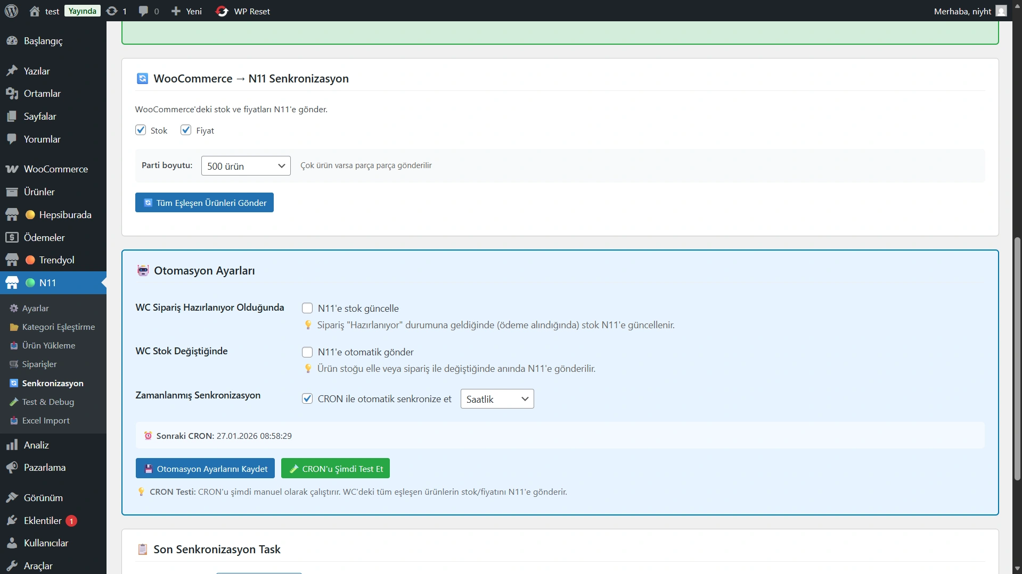
Task: Go to Kategori Eşleştirme submenu
Action: pos(58,327)
